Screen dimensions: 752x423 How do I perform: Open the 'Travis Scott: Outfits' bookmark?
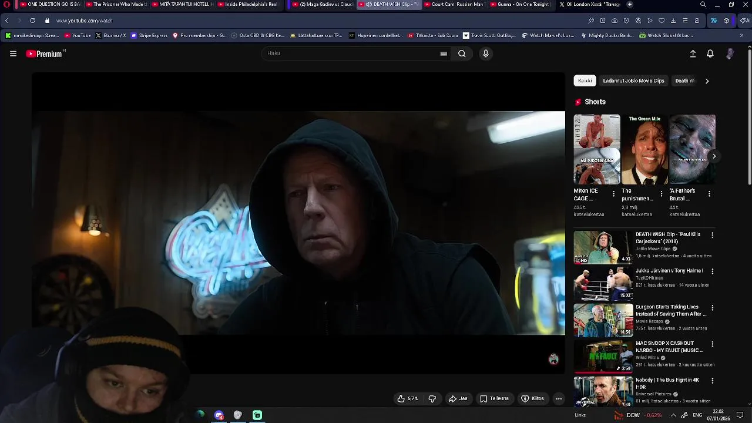(489, 35)
